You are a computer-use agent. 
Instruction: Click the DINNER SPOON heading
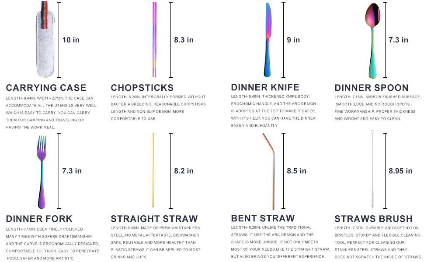tap(372, 88)
